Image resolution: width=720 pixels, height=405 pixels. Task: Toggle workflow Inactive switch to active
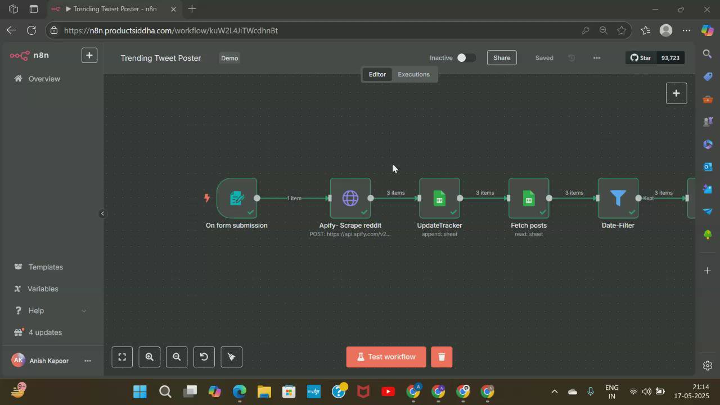click(x=466, y=58)
